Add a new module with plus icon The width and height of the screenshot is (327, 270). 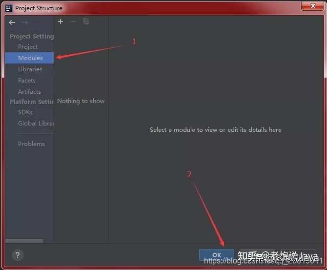coord(61,21)
